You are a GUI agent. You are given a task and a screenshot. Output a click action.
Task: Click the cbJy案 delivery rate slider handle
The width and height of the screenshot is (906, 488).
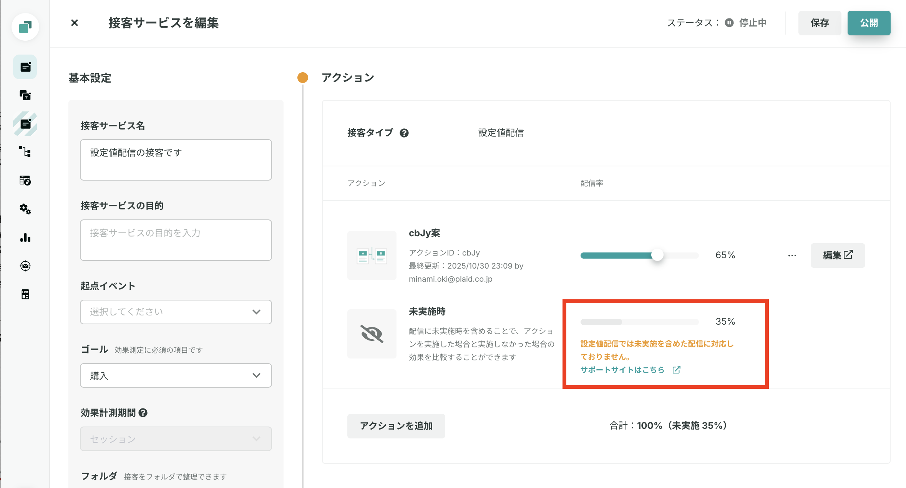(657, 255)
